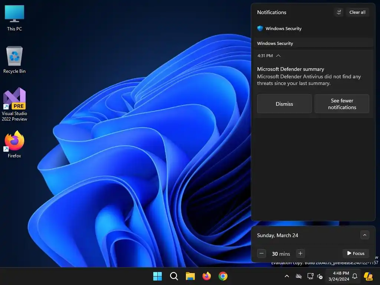Click the Windows Security shield icon
This screenshot has height=285, width=380.
click(x=260, y=28)
